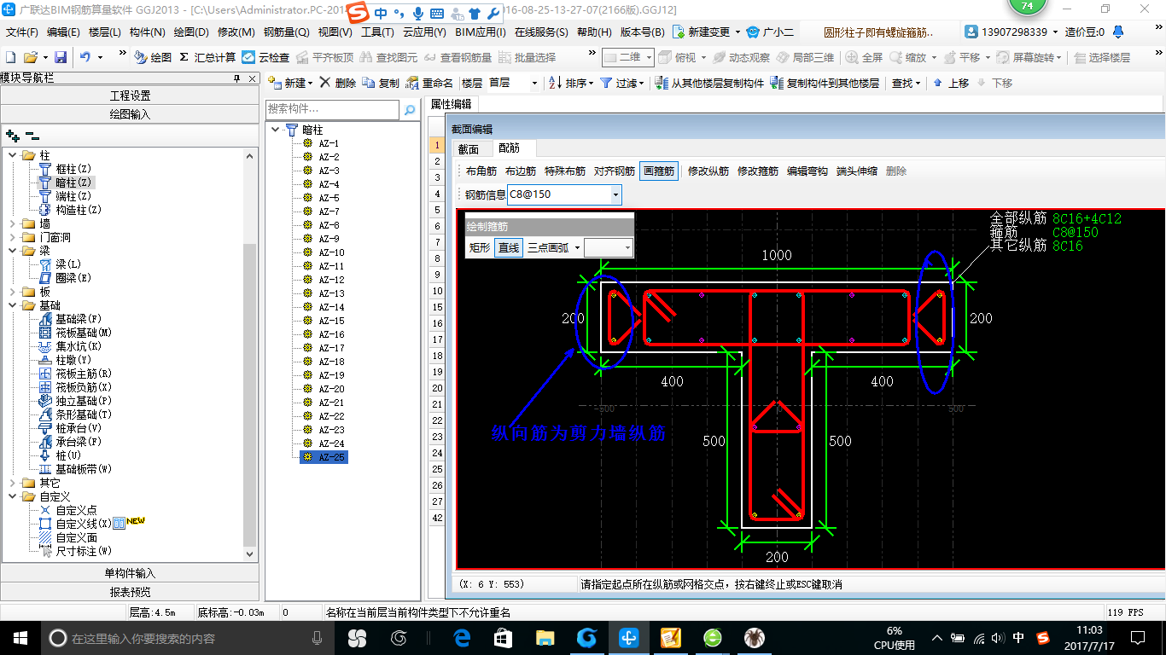This screenshot has height=655, width=1166.
Task: Click 对齐钢筋 button
Action: pyautogui.click(x=615, y=171)
